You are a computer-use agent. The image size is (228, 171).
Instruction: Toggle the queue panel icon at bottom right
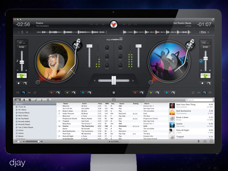211,141
